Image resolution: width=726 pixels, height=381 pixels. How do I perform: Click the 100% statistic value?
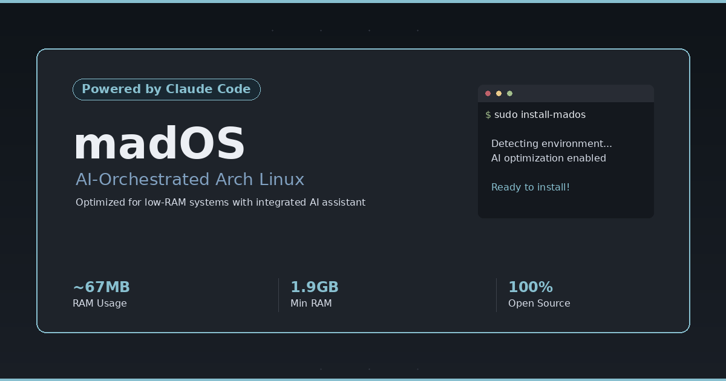(530, 287)
